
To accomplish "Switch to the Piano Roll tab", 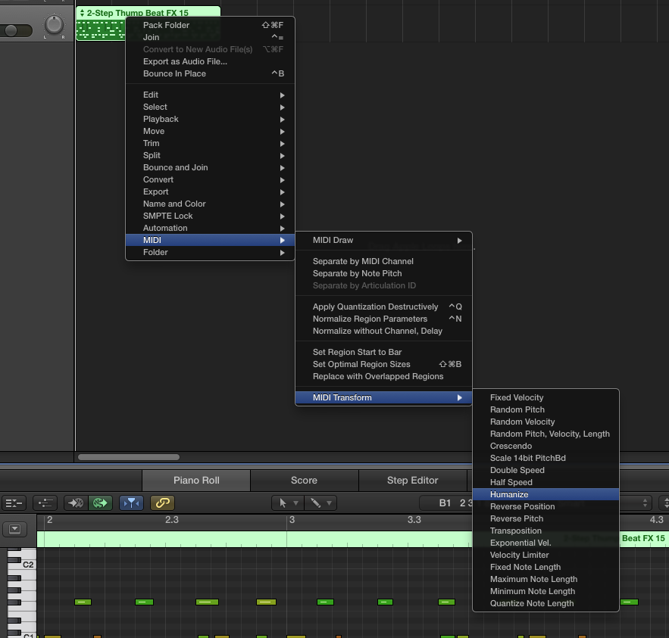I will pos(196,481).
